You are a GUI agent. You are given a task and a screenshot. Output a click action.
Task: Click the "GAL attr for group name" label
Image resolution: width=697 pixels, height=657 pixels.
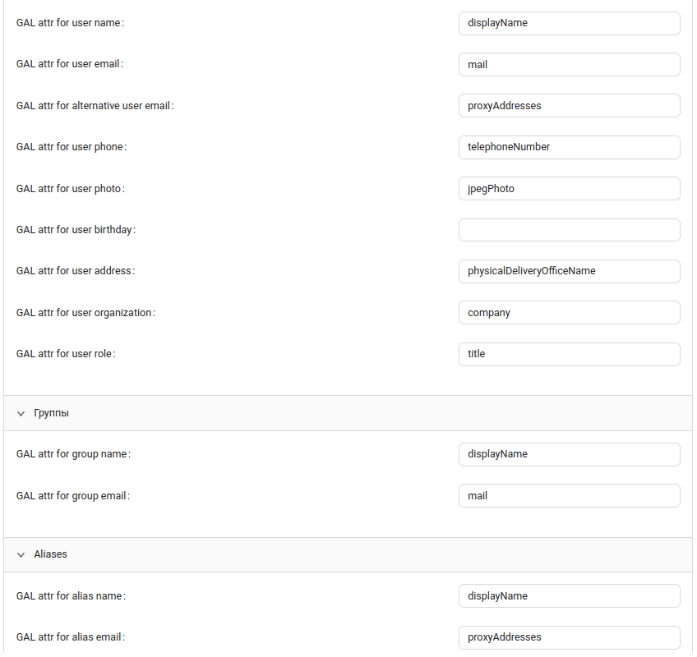73,454
